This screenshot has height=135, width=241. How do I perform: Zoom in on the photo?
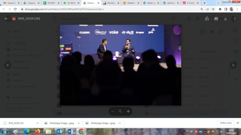tap(128, 112)
